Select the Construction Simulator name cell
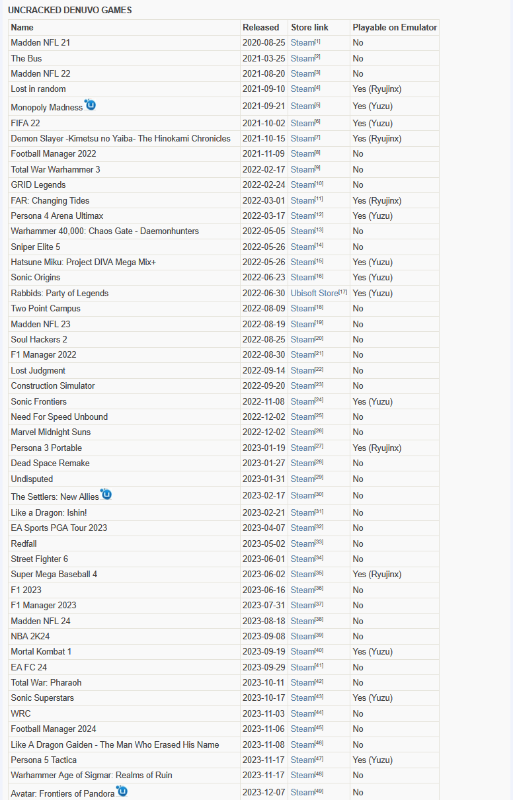This screenshot has width=513, height=800. click(x=124, y=386)
